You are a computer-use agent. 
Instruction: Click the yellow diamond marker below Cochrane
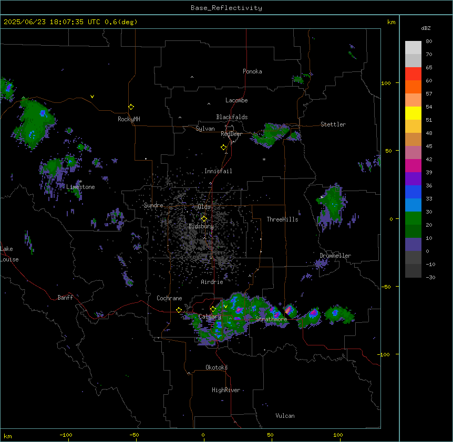(179, 310)
